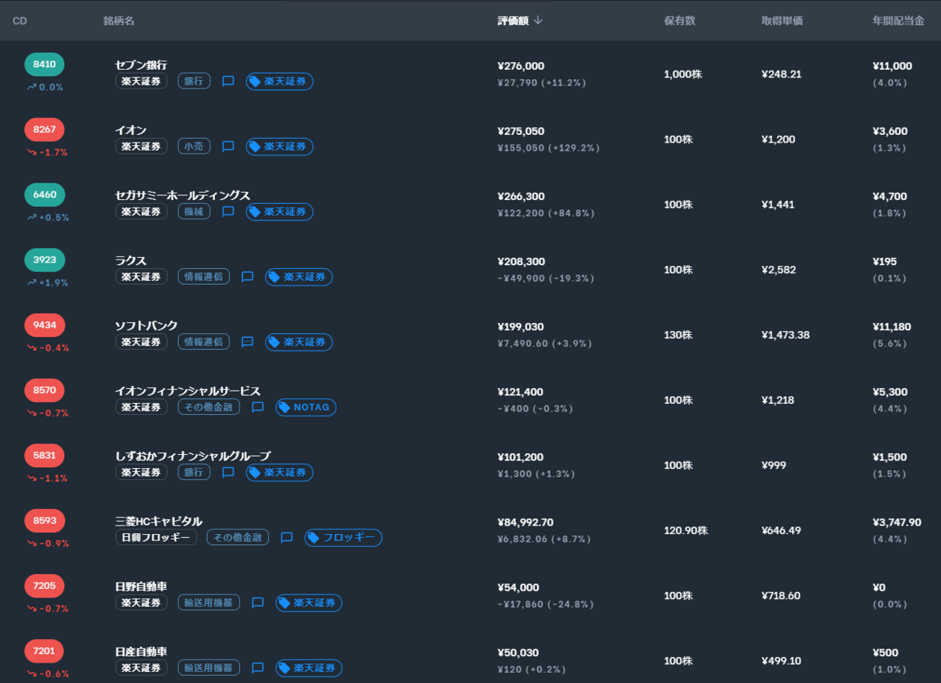
Task: Click the 小売 sector label on イオン
Action: (x=194, y=146)
